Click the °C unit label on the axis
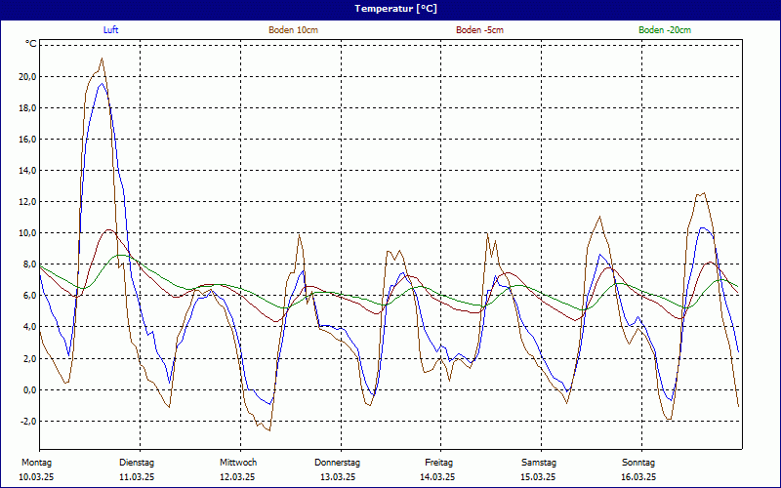Screen dimensions: 781x488 (31, 44)
